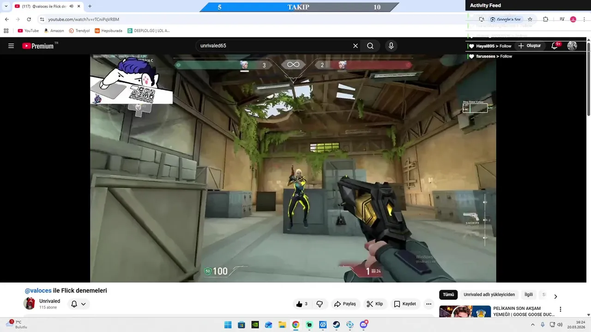Viewport: 591px width, 332px height.
Task: Grab the page vertical scrollbar thumb
Action: pyautogui.click(x=589, y=78)
